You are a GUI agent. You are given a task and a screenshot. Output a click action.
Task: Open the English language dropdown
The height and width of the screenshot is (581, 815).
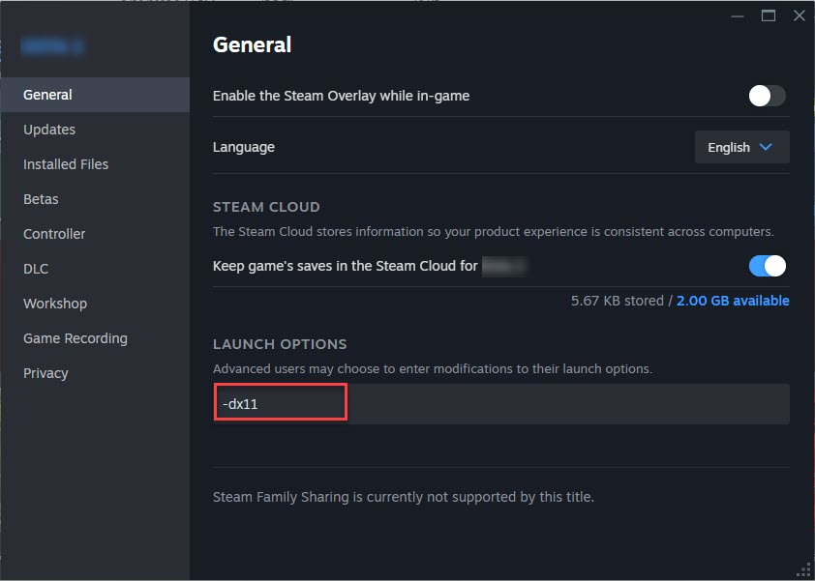(741, 147)
